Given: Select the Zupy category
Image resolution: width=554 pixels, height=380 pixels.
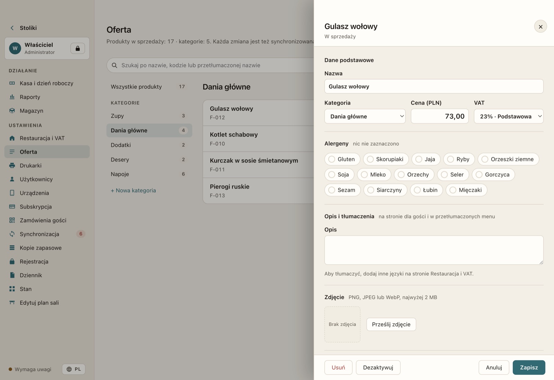Looking at the screenshot, I should coord(149,116).
